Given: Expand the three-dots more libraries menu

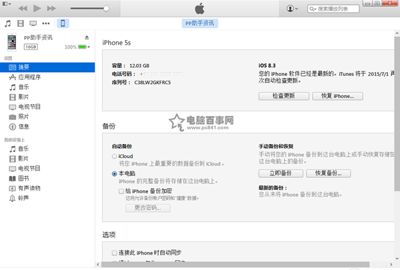Looking at the screenshot, I should (x=46, y=23).
